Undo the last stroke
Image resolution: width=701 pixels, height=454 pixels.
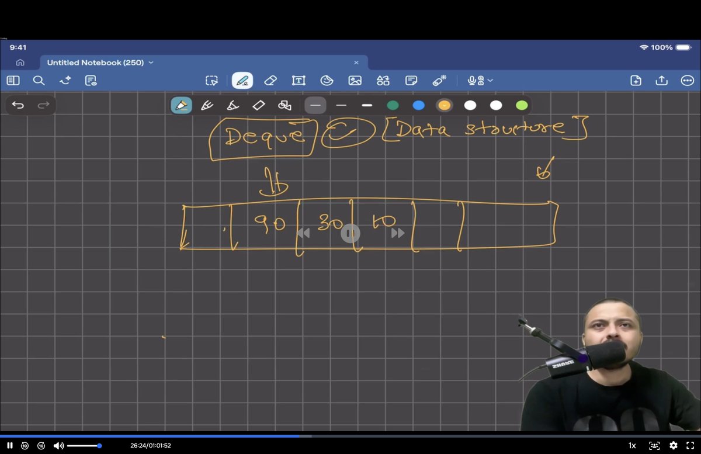click(x=18, y=105)
